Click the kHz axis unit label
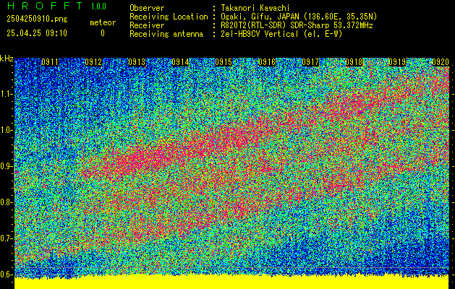 (x=7, y=59)
